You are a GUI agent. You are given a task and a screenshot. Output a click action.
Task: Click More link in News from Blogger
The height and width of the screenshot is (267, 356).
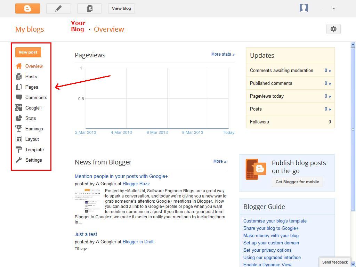click(220, 161)
